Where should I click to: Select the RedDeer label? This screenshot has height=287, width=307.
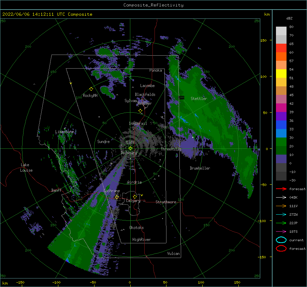pyautogui.click(x=145, y=103)
